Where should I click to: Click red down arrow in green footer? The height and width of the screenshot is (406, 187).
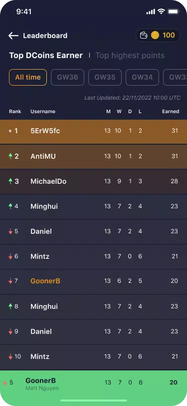(4, 382)
